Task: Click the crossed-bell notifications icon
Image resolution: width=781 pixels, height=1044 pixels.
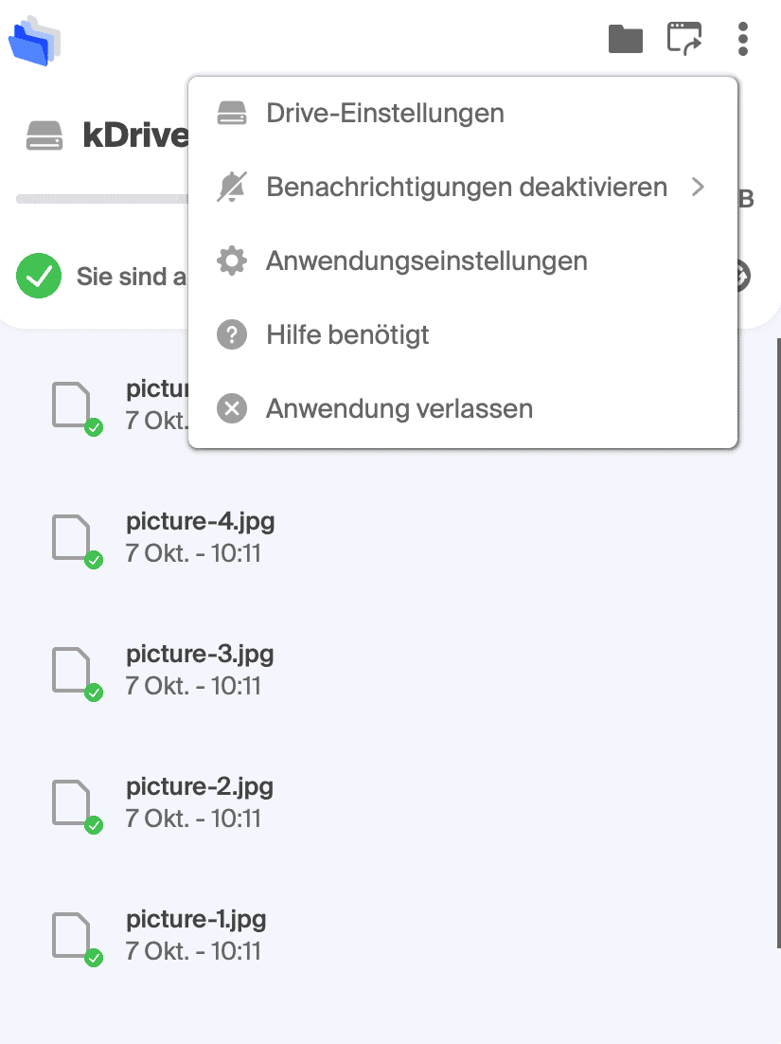Action: point(232,187)
